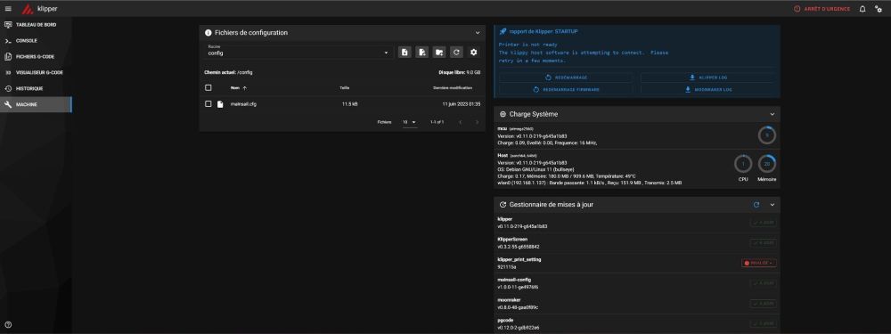Open the Fichiers per-page dropdown
The width and height of the screenshot is (891, 334).
(410, 122)
